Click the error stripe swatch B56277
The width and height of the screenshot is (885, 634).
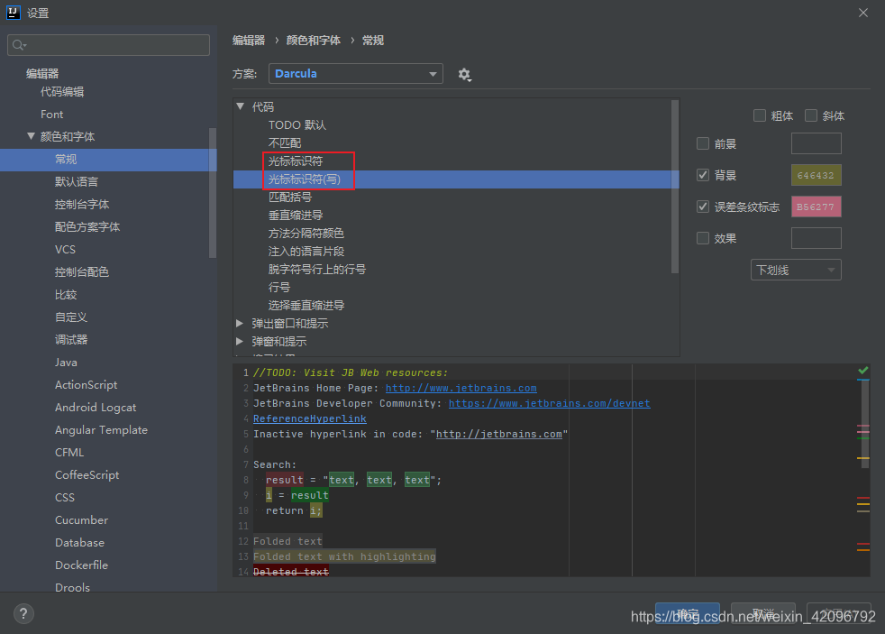[817, 207]
